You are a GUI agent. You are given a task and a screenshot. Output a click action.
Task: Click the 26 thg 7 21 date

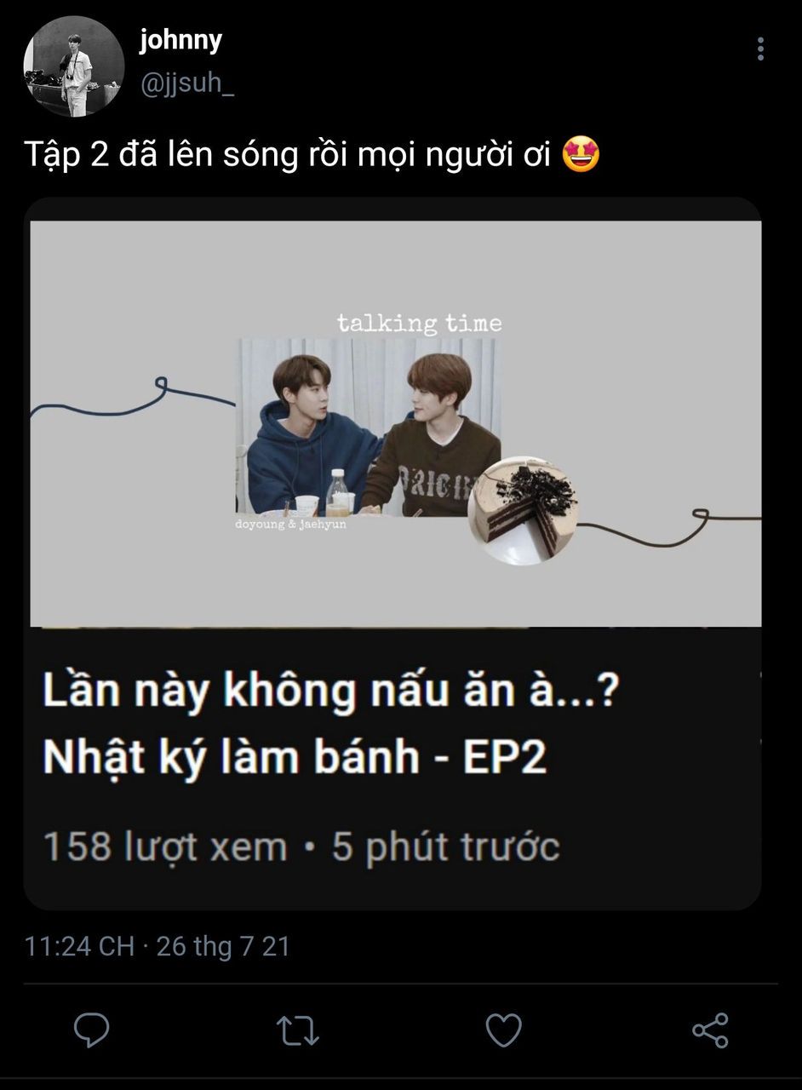click(223, 946)
